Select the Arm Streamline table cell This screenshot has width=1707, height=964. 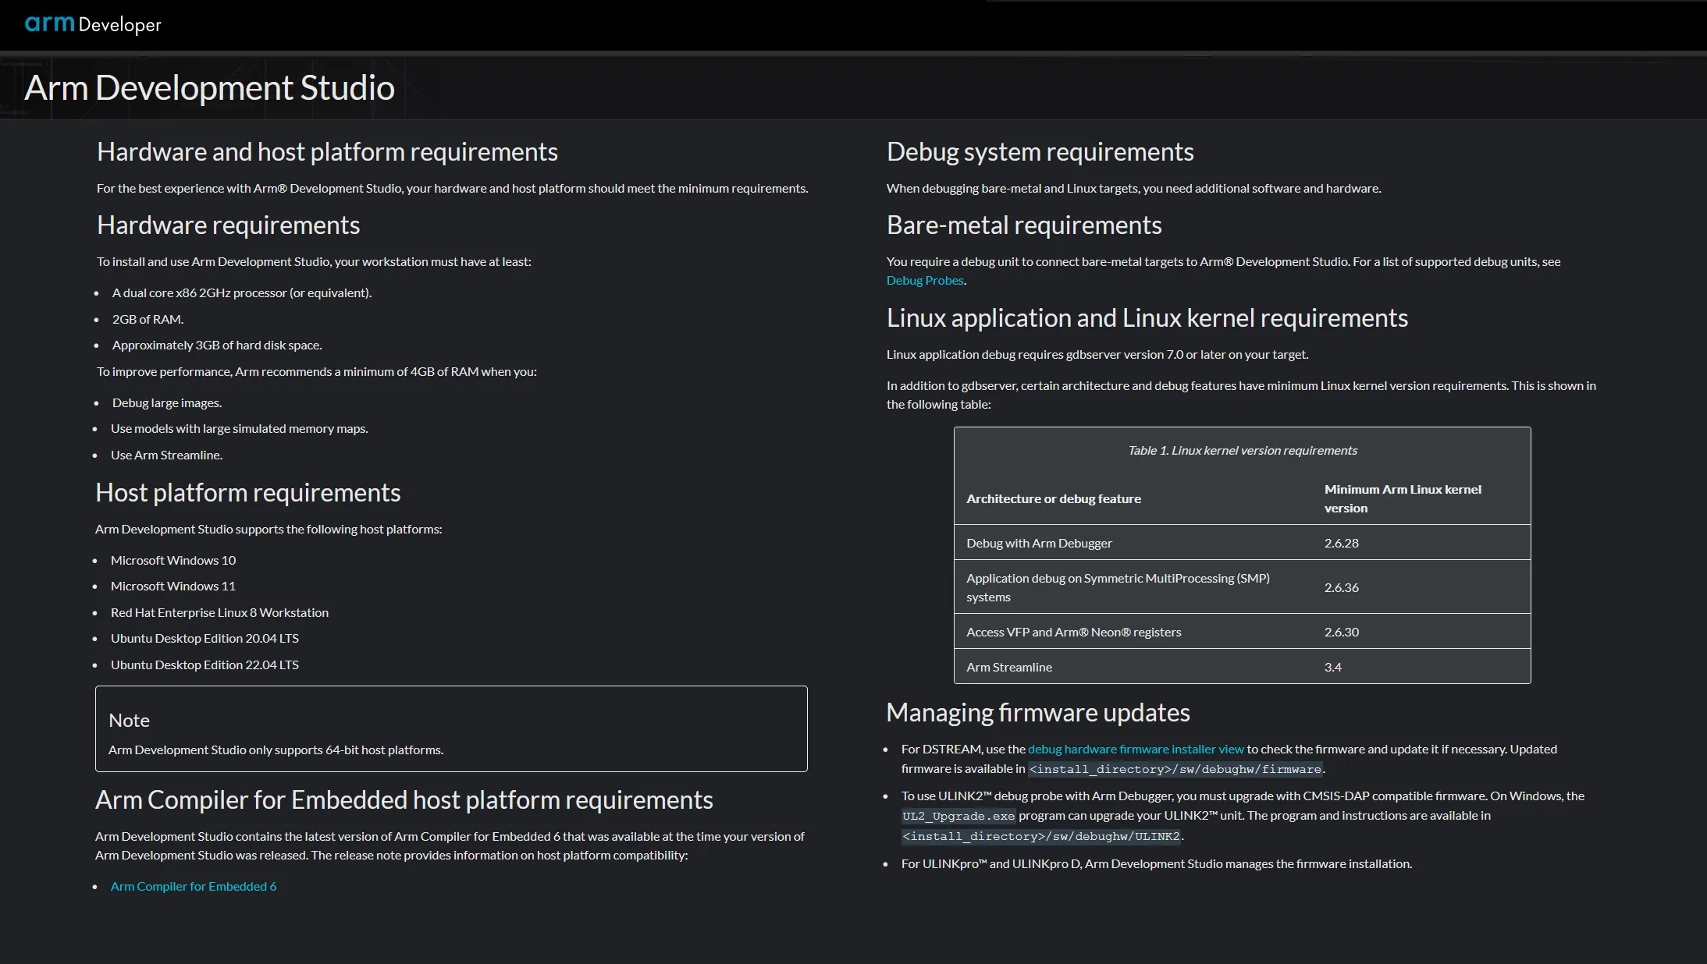(1008, 668)
